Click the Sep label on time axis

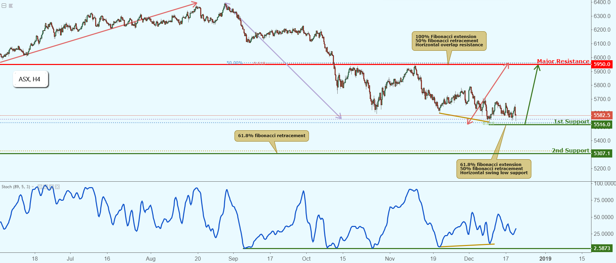233,259
